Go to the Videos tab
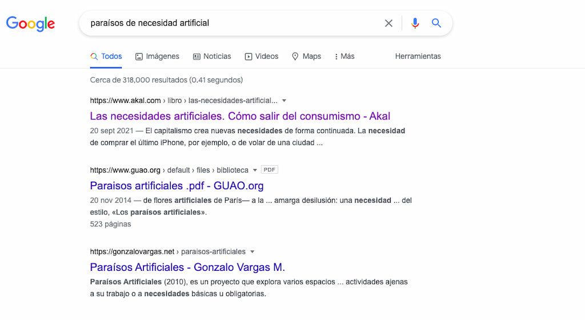The width and height of the screenshot is (585, 320). (x=262, y=57)
